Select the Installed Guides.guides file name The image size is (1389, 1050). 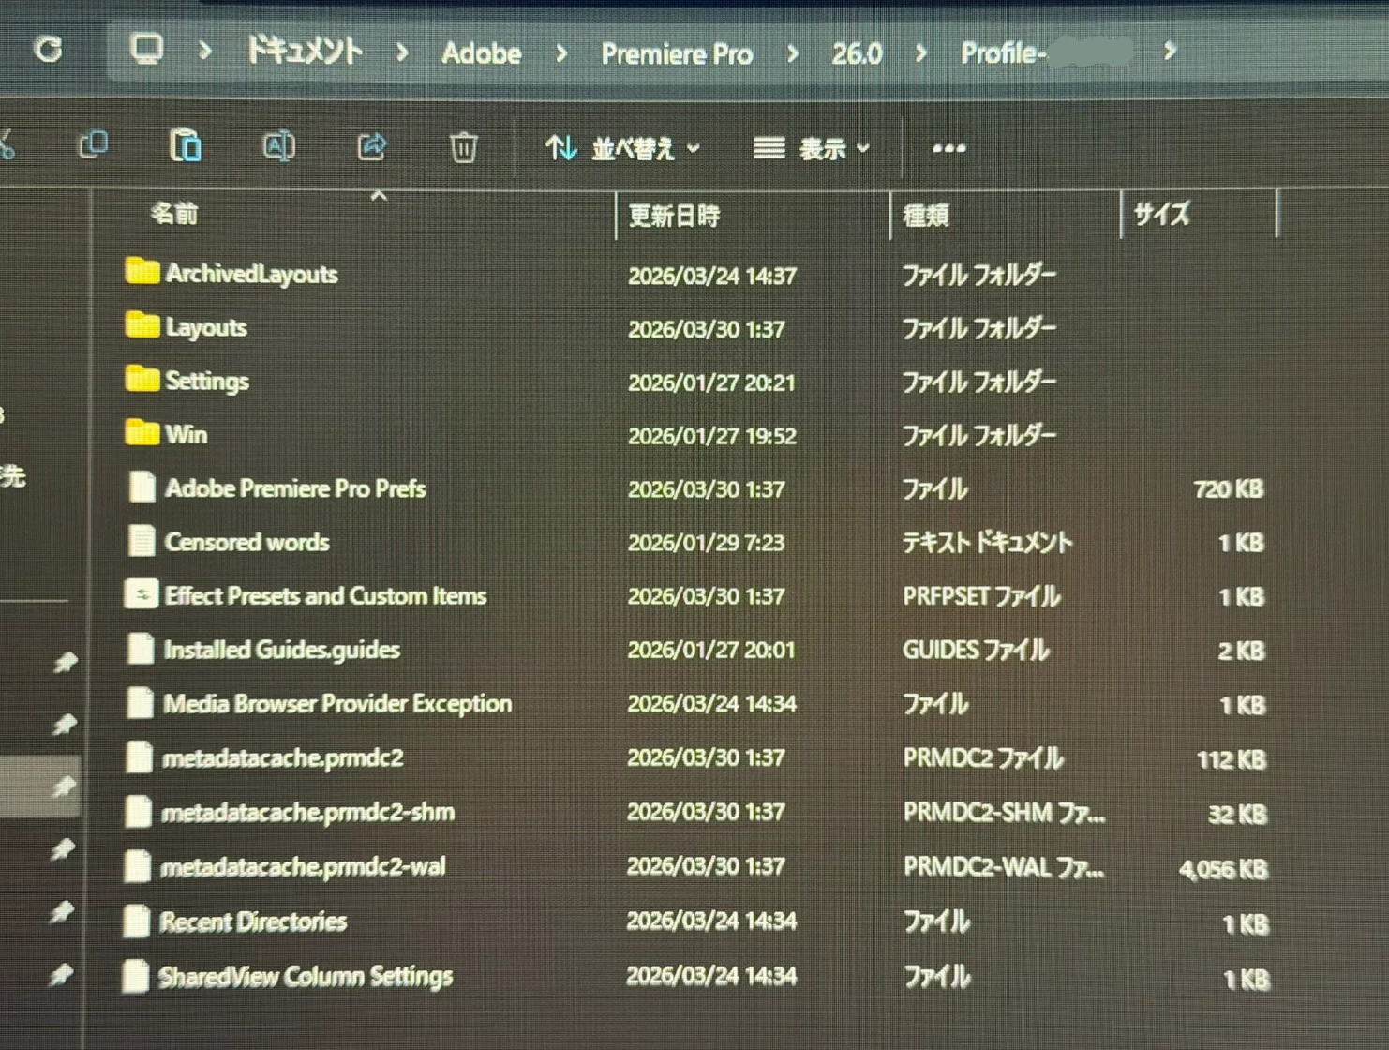click(x=282, y=650)
